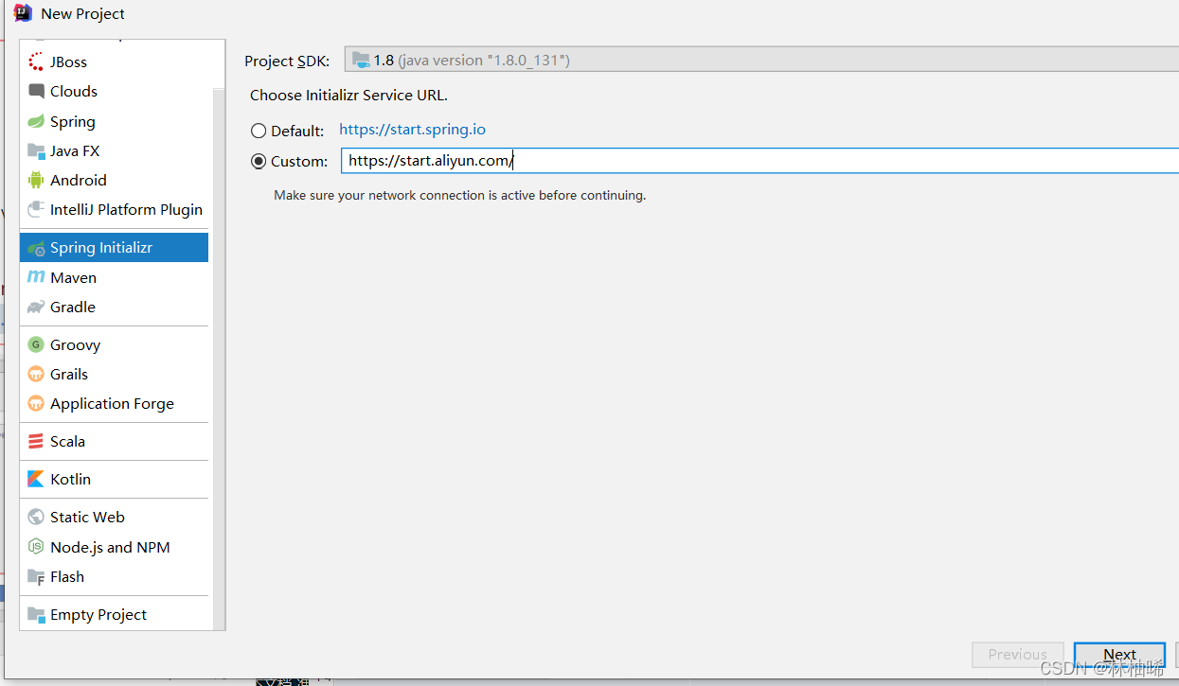The height and width of the screenshot is (686, 1179).
Task: Select the Default service URL radio button
Action: [259, 131]
